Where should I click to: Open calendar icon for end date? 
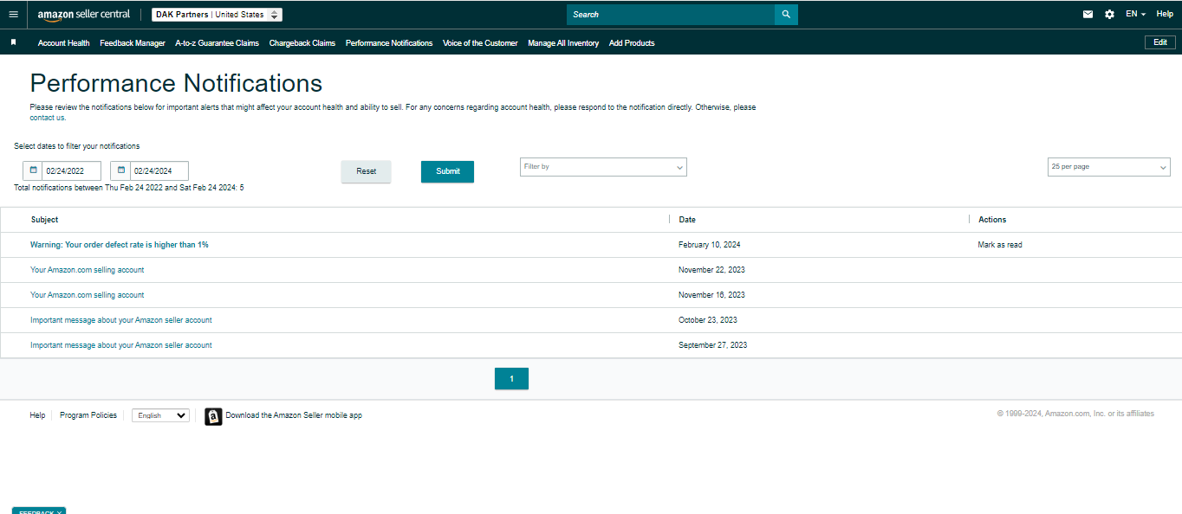120,170
